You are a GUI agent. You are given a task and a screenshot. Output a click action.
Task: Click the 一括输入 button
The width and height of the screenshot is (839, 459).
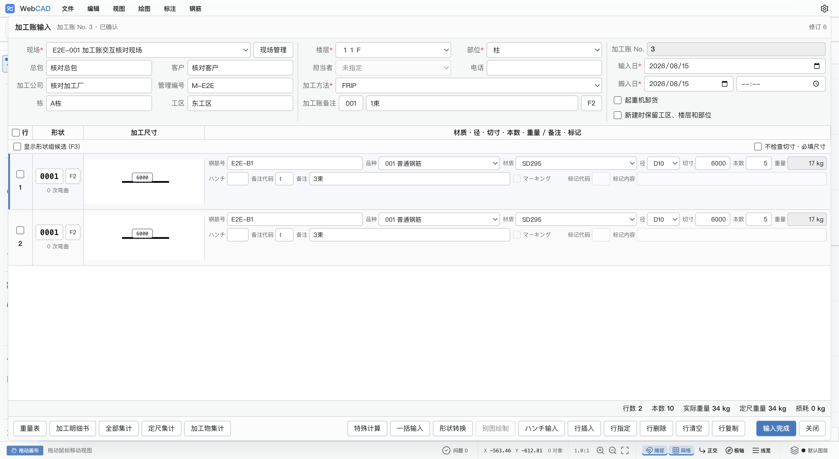click(x=410, y=428)
